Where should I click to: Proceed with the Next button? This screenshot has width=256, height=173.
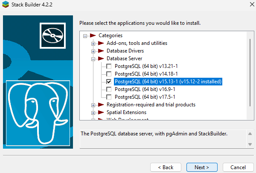pos(202,167)
